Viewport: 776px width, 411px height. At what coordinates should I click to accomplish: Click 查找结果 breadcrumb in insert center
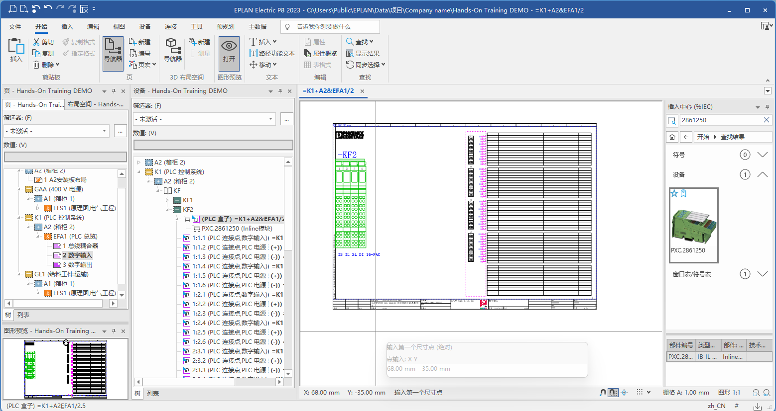pos(732,137)
